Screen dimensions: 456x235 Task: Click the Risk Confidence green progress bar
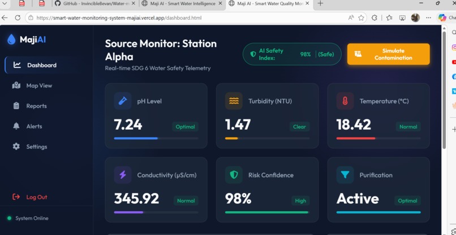[267, 212]
